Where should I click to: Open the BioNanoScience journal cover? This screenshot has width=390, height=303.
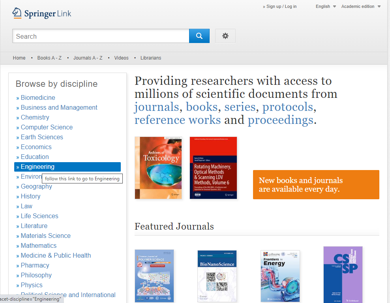[x=217, y=276]
